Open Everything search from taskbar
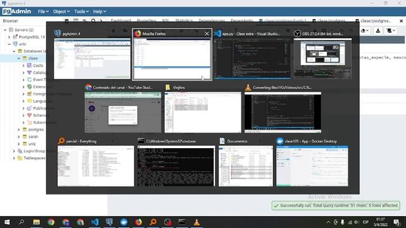The width and height of the screenshot is (406, 228). (153, 222)
